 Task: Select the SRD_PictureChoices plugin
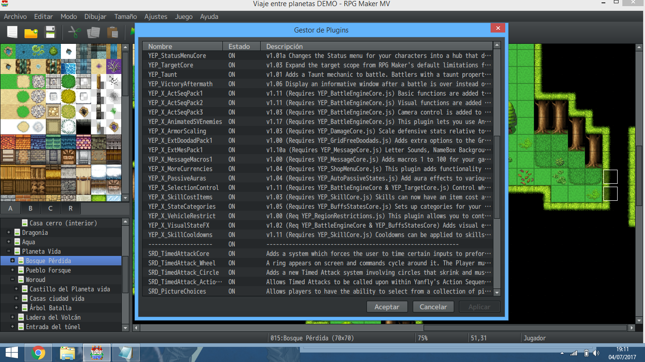coord(318,291)
